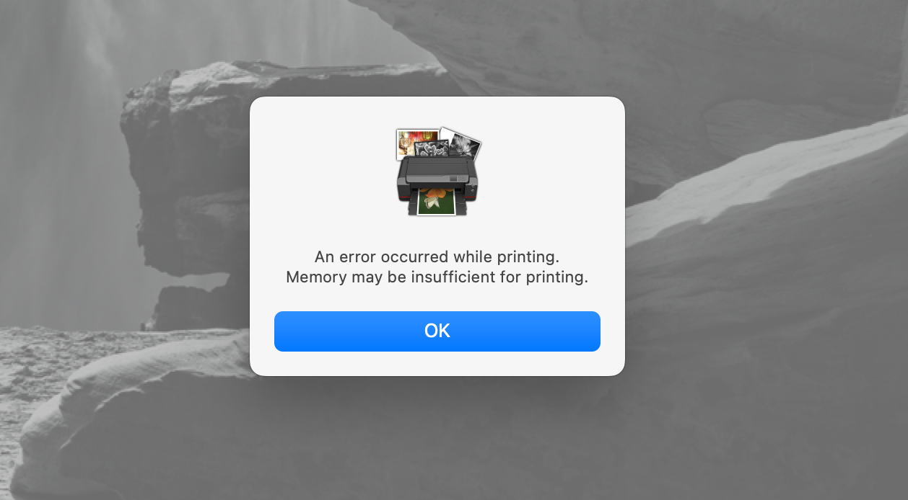Click empty dialog area below the OK button
Screen dimensions: 908x500
pyautogui.click(x=437, y=364)
